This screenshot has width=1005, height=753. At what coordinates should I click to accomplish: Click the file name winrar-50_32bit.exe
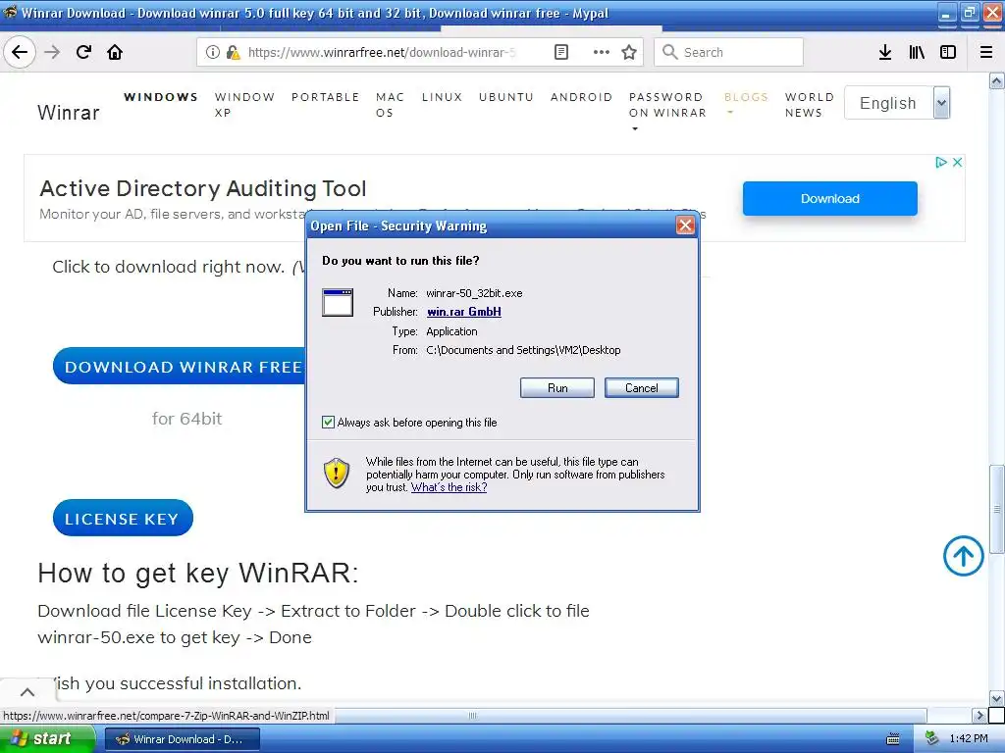474,292
